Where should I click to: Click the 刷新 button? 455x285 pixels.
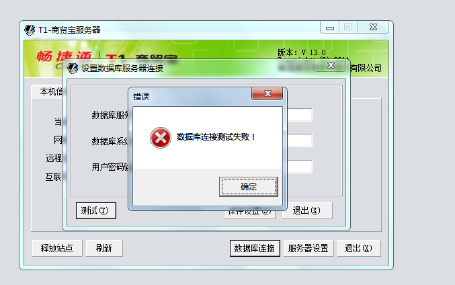[x=104, y=248]
